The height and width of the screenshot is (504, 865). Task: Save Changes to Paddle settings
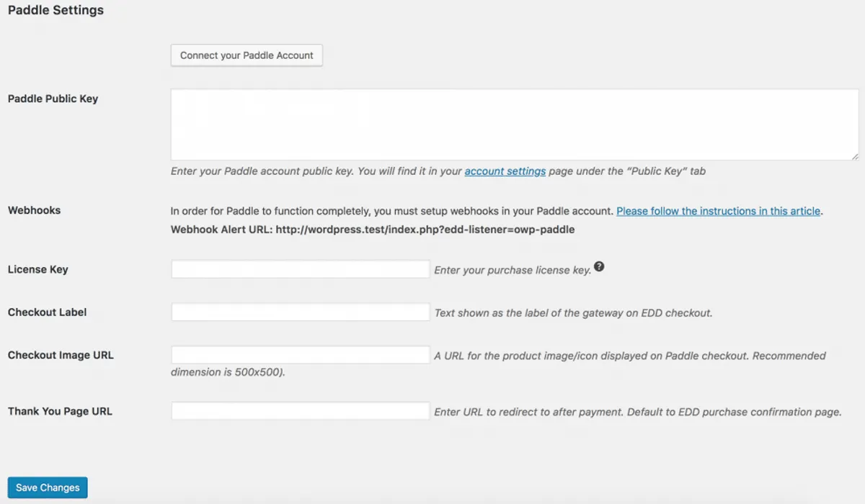point(48,487)
